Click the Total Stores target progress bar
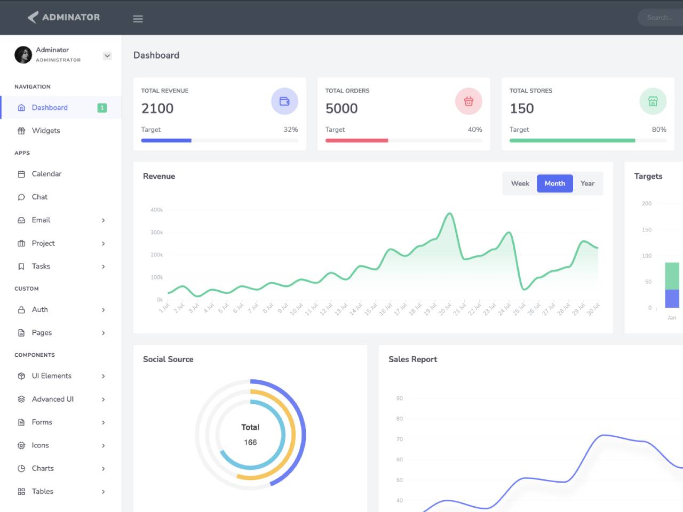Screen dimensions: 683x512 tap(588, 141)
